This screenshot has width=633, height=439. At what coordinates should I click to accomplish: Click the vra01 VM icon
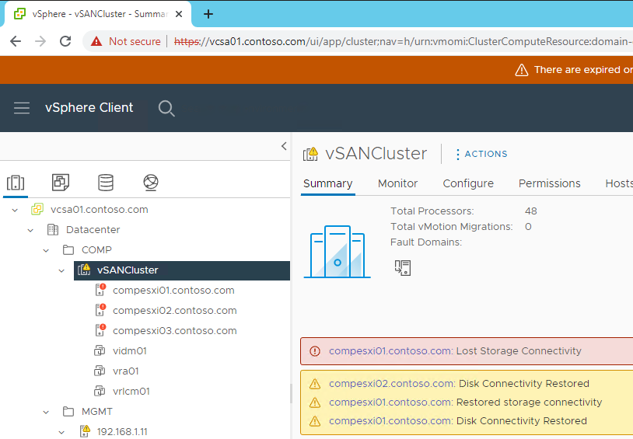[100, 371]
